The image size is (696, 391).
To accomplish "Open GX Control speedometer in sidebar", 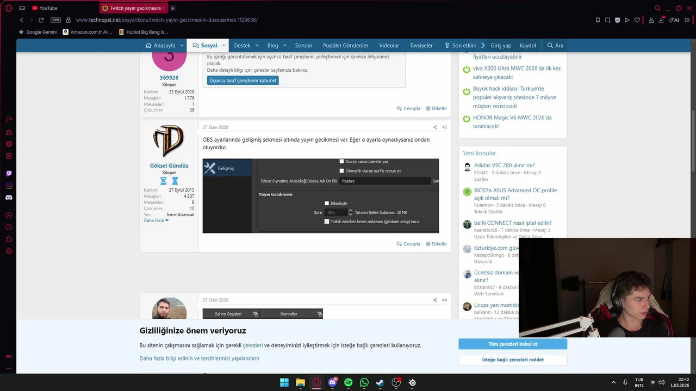I will [x=9, y=120].
